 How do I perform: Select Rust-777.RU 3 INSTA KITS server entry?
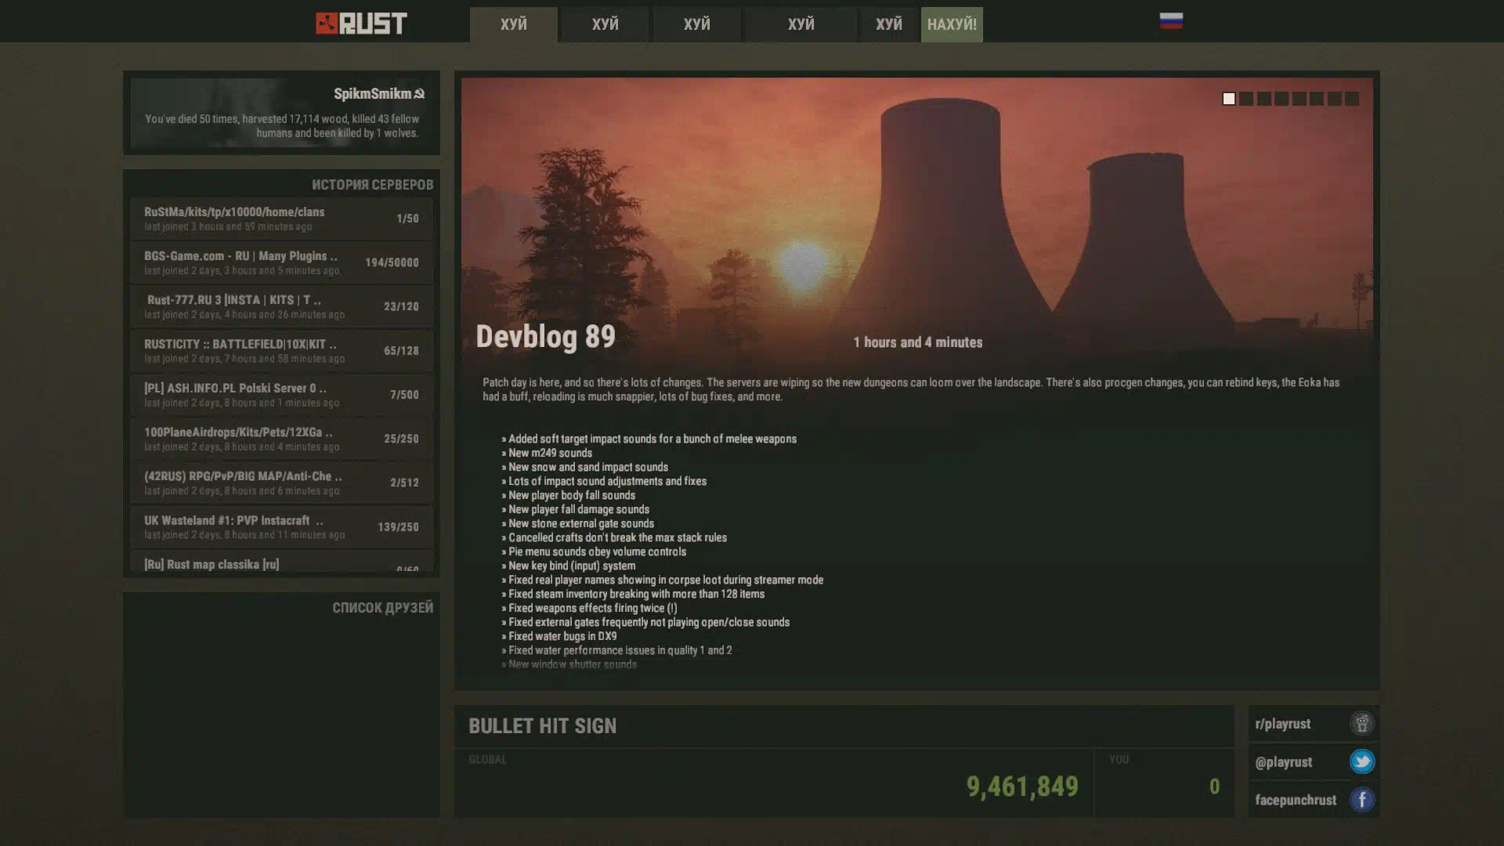pyautogui.click(x=281, y=306)
